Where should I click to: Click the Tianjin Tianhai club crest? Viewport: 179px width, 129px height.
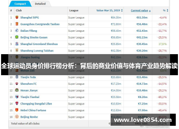pos(17,97)
